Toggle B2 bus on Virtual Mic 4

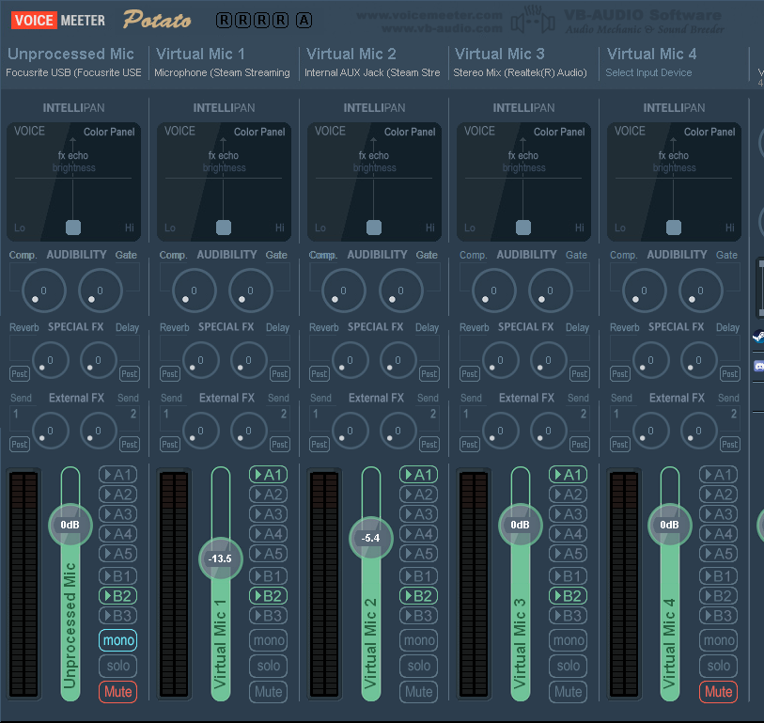point(718,596)
